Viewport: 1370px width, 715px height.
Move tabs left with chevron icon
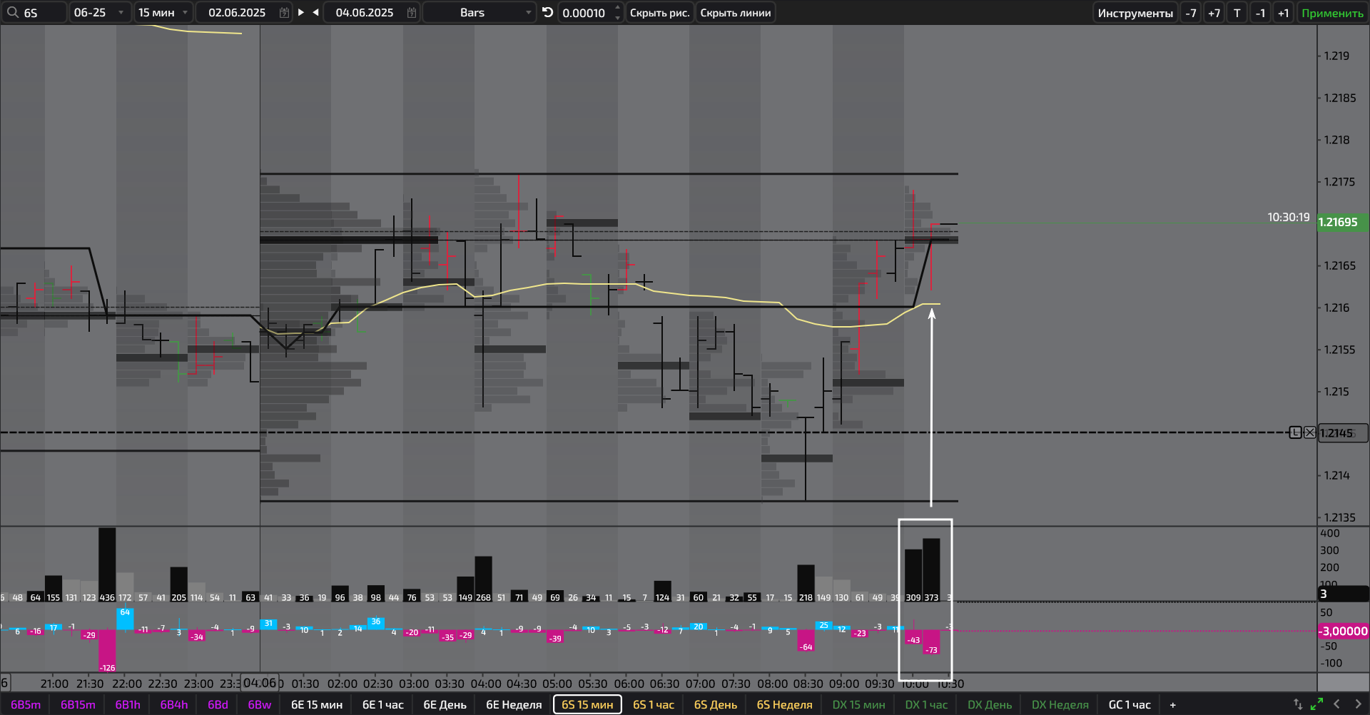[x=1337, y=704]
